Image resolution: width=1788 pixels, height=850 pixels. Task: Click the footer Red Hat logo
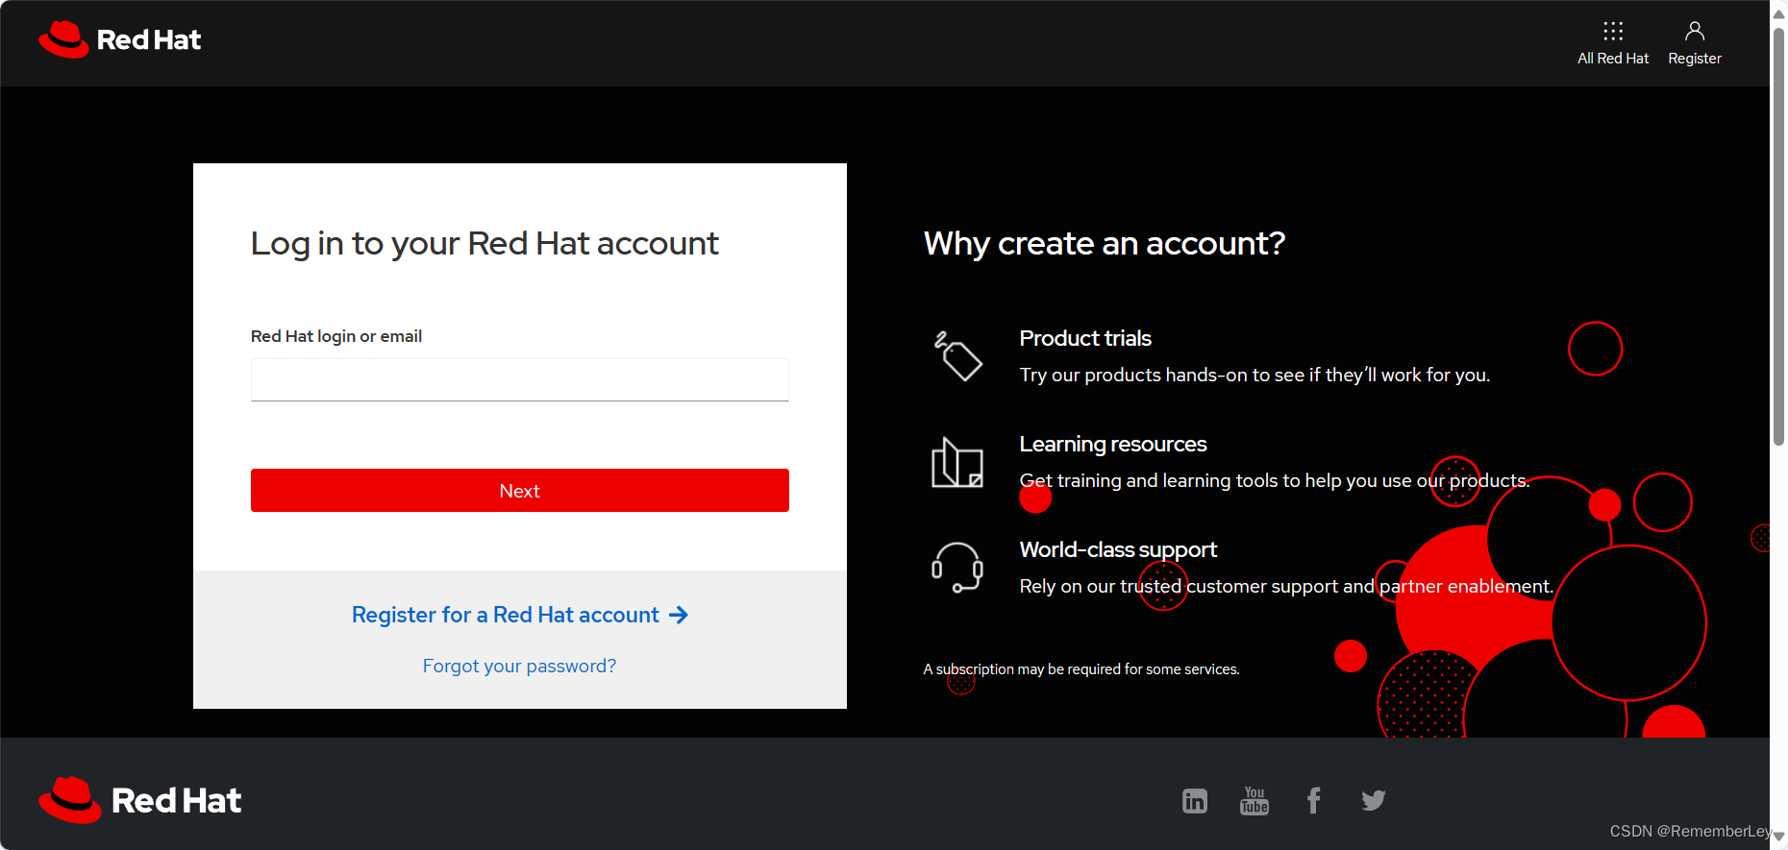140,800
